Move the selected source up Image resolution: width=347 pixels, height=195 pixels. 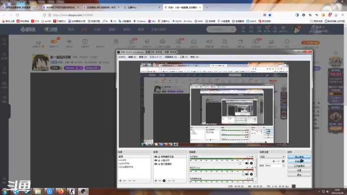(x=169, y=181)
